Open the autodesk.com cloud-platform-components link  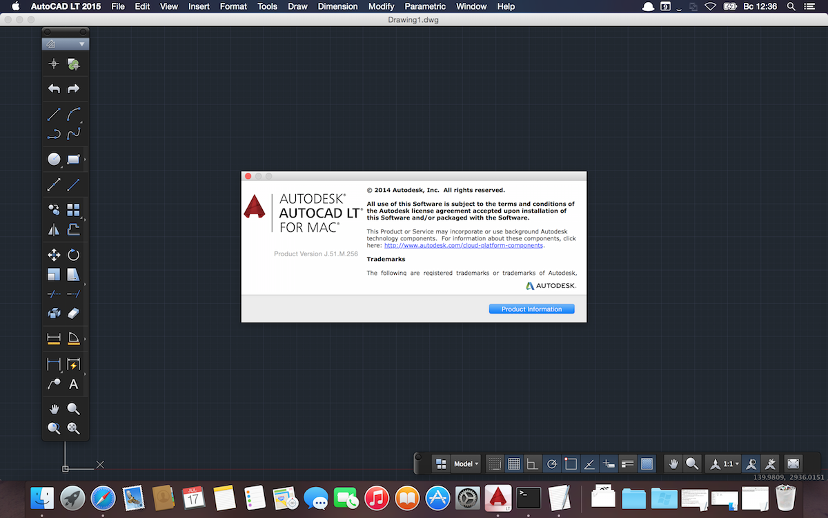point(464,245)
